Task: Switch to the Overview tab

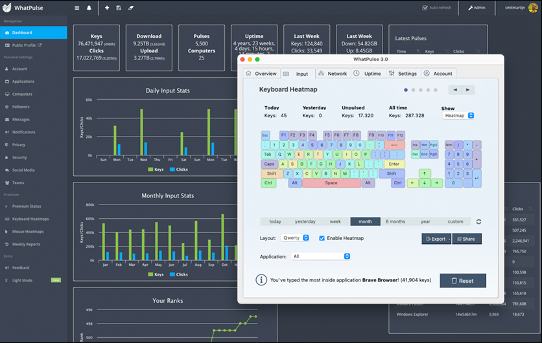Action: (261, 74)
